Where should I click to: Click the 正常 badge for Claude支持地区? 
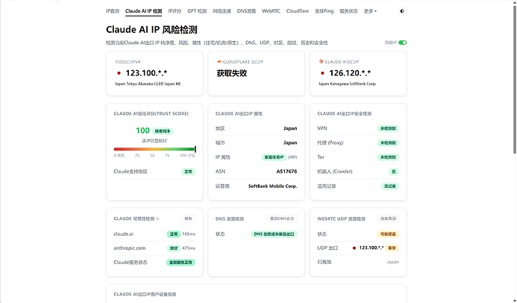[188, 171]
